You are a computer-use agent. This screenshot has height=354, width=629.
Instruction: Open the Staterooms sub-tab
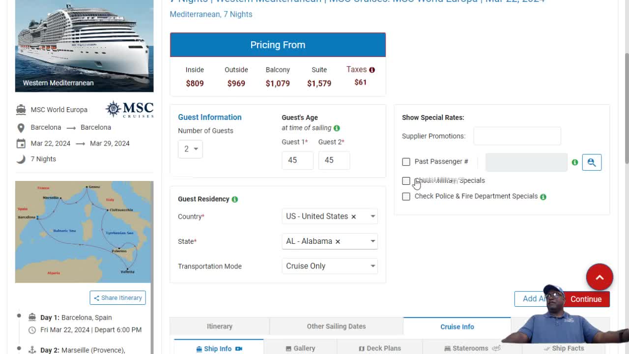click(472, 348)
